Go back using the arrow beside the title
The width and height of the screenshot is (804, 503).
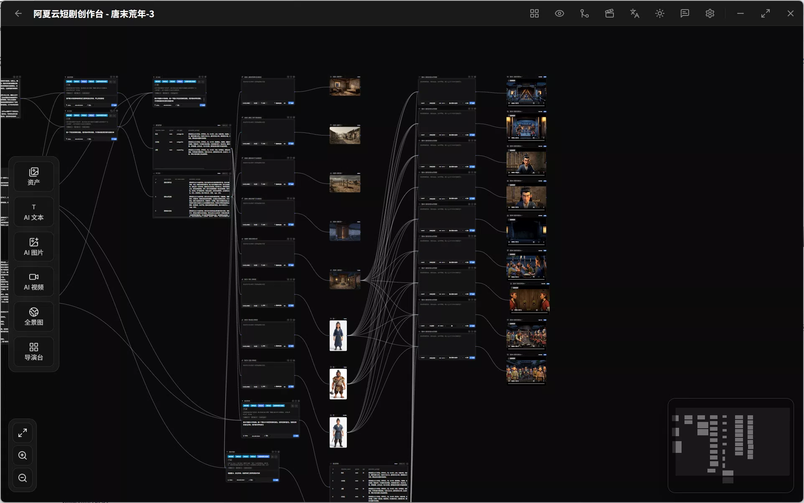(18, 13)
